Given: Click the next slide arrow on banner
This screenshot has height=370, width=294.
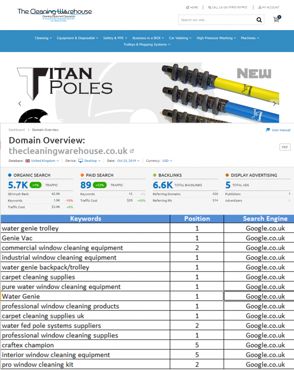Looking at the screenshot, I should [x=274, y=104].
